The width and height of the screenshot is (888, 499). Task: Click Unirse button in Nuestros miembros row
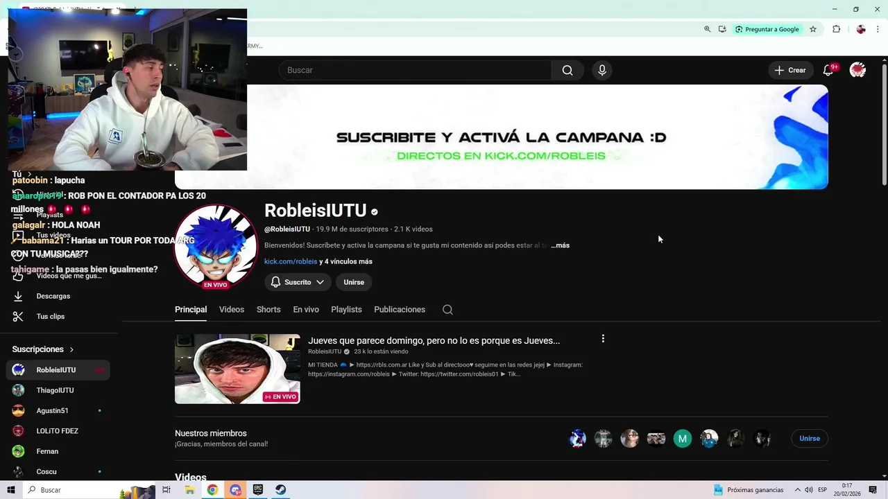click(810, 439)
